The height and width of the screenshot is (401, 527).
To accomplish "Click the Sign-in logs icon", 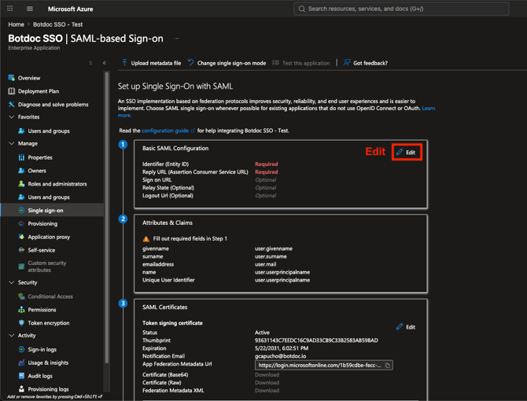I will [21, 349].
